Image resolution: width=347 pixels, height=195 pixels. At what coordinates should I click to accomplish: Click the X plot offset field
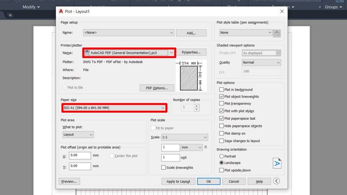[80, 155]
